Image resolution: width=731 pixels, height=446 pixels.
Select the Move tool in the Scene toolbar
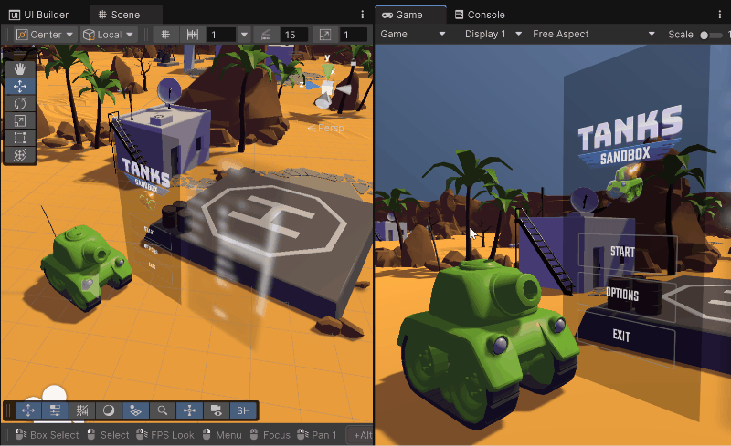tap(20, 87)
